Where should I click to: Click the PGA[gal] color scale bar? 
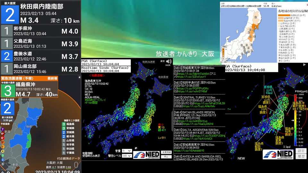tap(295, 120)
